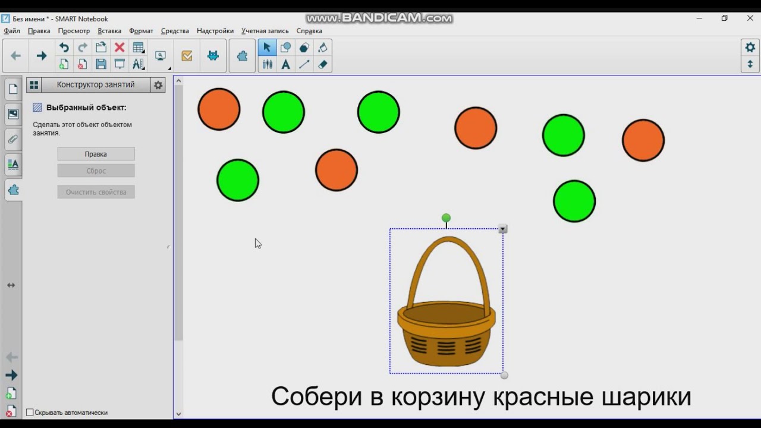The width and height of the screenshot is (761, 428).
Task: Open the Gallery sidebar tab
Action: point(13,114)
